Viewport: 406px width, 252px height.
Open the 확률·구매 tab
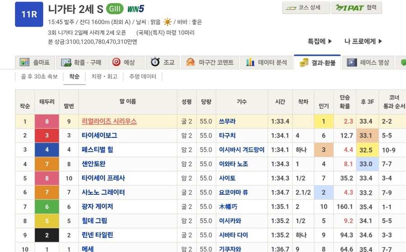pos(81,62)
